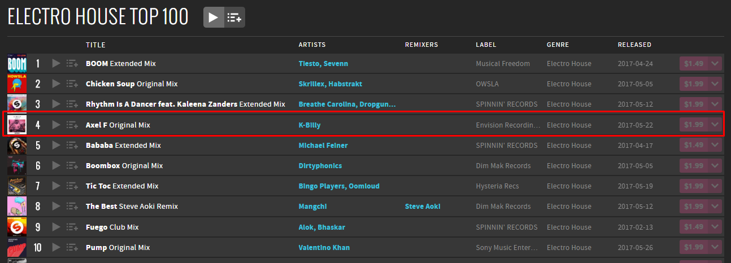Open the Chicken Soup album artwork thumbnail

coord(17,84)
